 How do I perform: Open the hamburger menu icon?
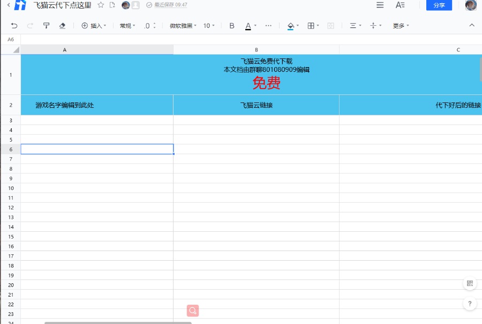(380, 5)
